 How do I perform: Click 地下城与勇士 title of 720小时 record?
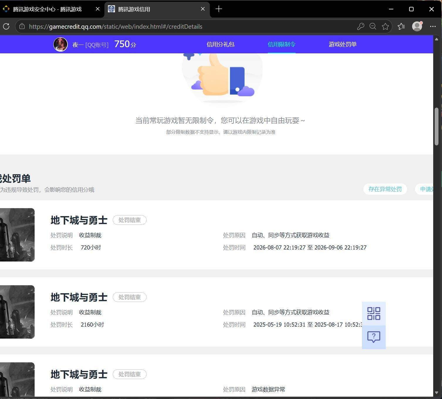pos(79,220)
